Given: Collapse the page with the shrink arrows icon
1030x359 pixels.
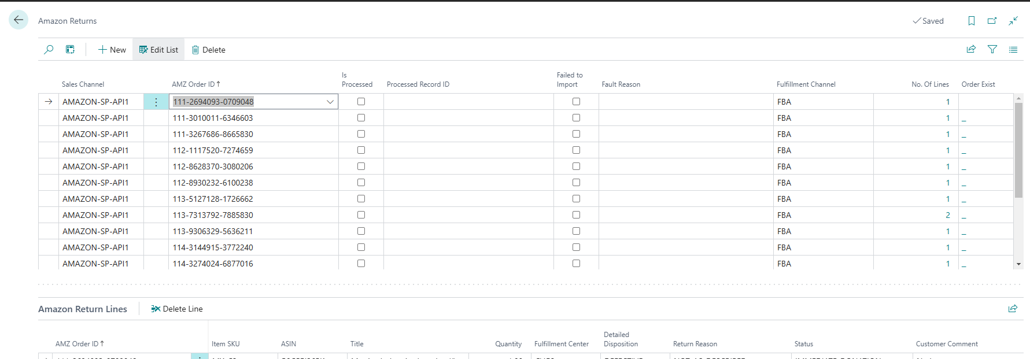Looking at the screenshot, I should coord(1013,21).
